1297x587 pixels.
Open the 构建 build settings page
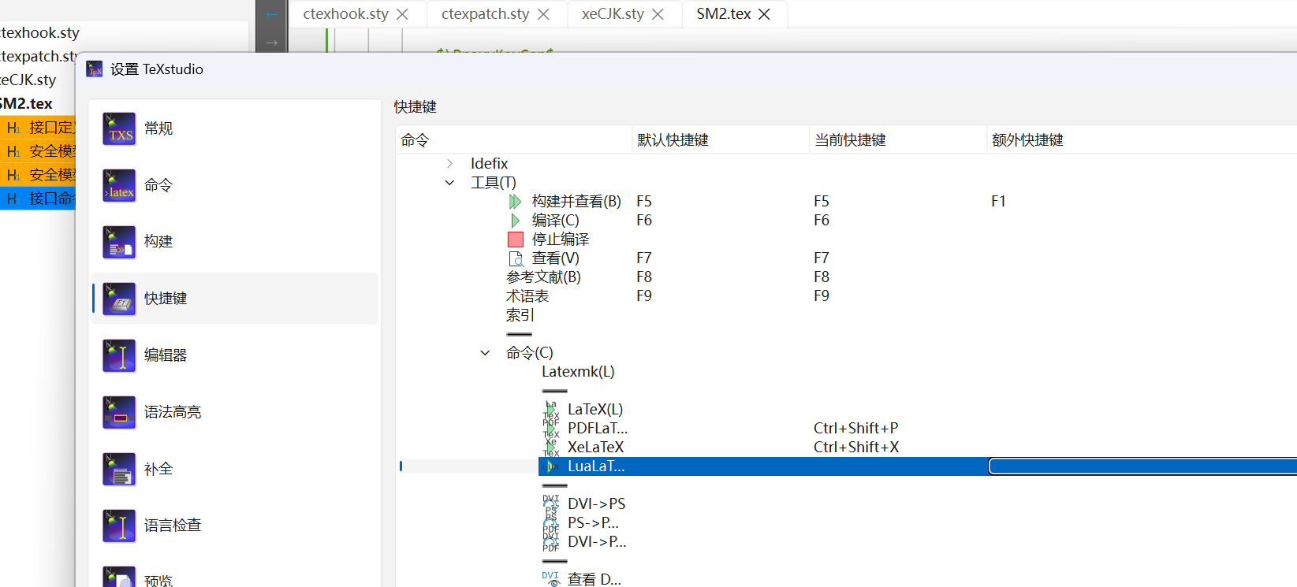[x=235, y=242]
